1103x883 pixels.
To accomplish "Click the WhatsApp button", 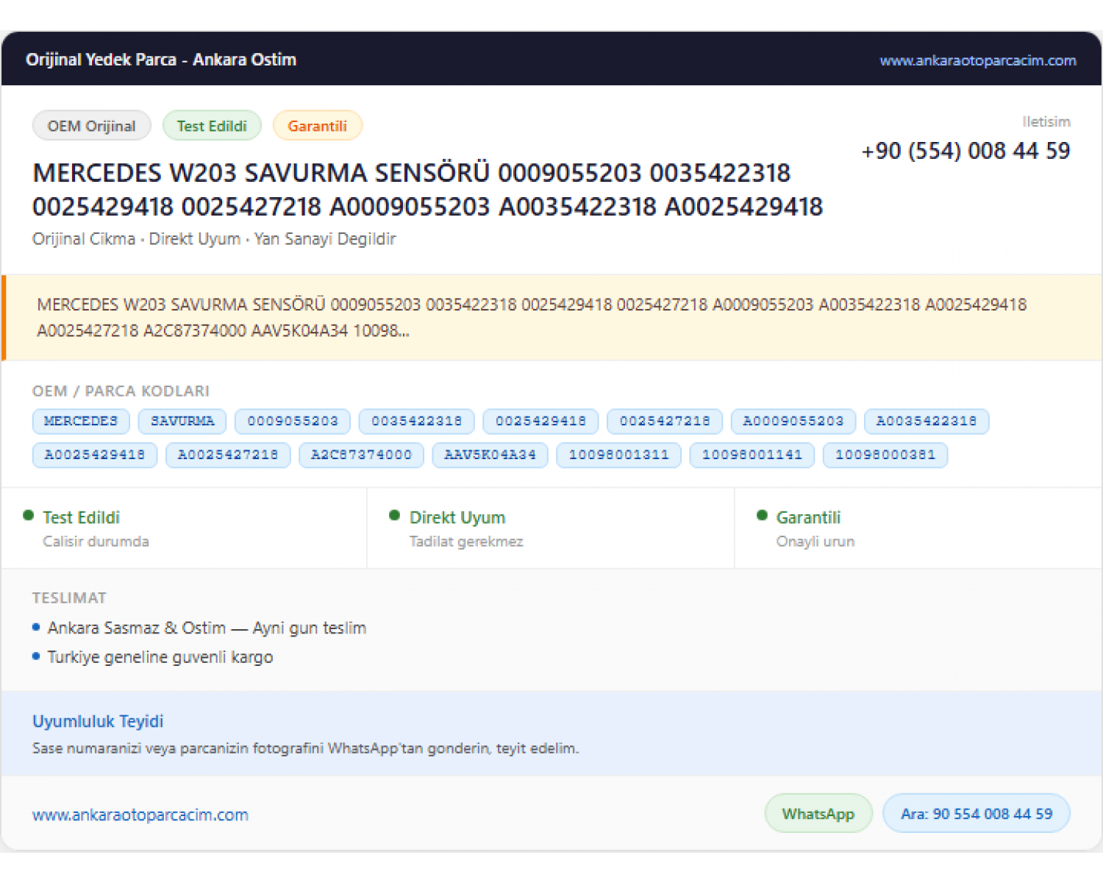I will click(x=818, y=813).
